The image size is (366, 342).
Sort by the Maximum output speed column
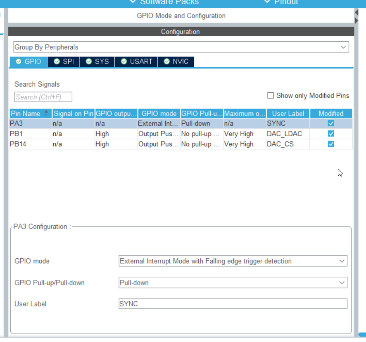(245, 113)
